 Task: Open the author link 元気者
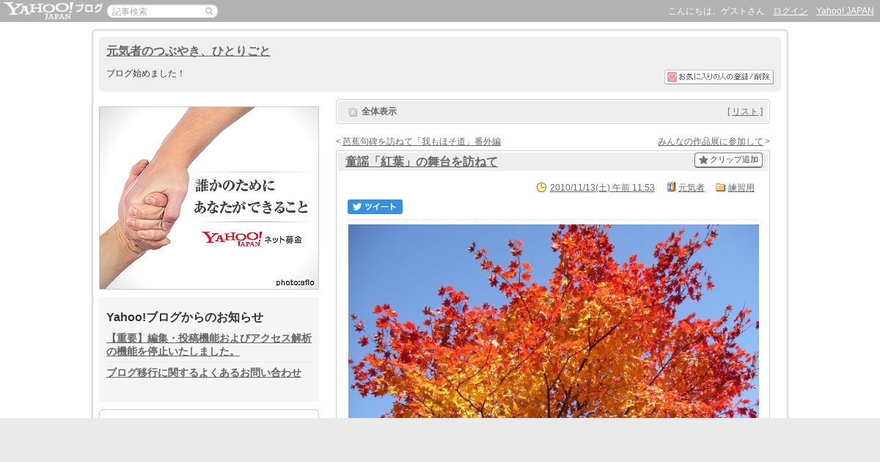click(x=692, y=188)
